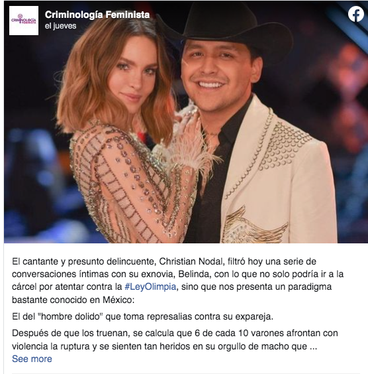Click the truncation ellipsis after "macho que"
368x374 pixels.
pyautogui.click(x=313, y=346)
